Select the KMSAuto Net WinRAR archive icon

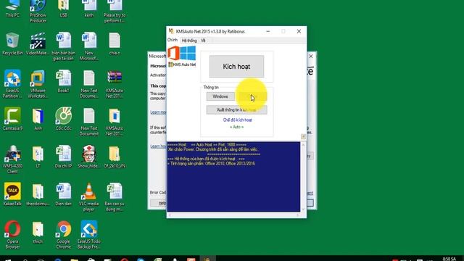115,84
